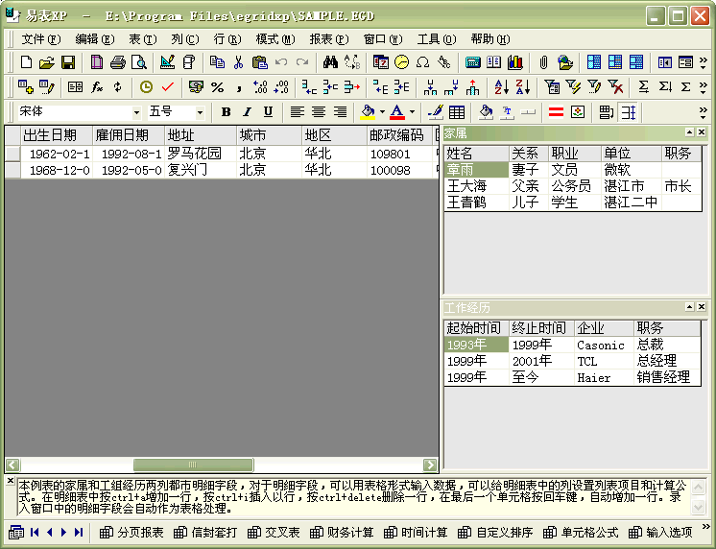The image size is (716, 549).
Task: Click the paperclip attachment icon
Action: pos(543,62)
